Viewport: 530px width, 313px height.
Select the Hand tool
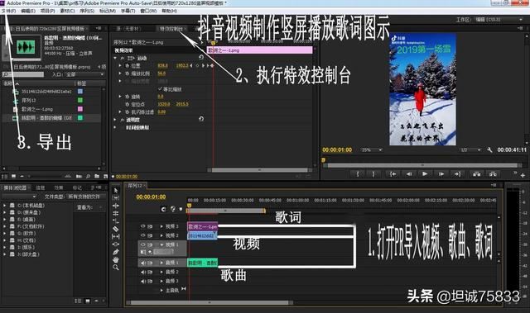(x=116, y=260)
